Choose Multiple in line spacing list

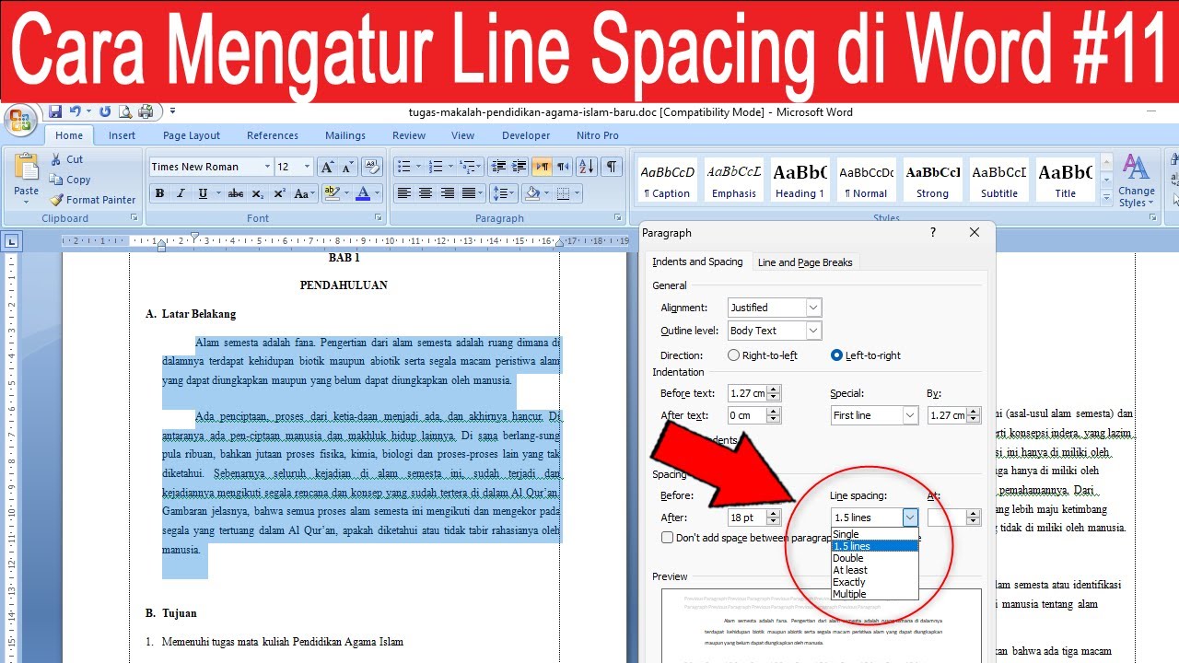click(x=874, y=594)
